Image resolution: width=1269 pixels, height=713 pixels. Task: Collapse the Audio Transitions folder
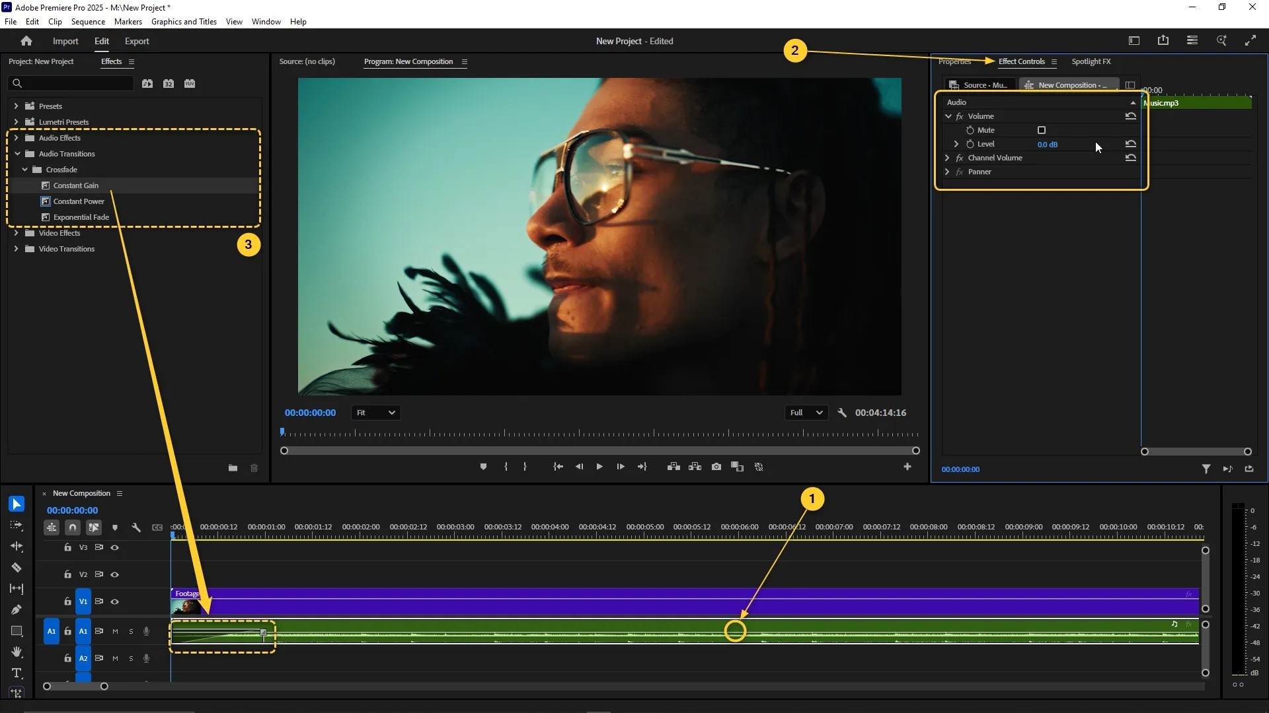click(x=17, y=154)
